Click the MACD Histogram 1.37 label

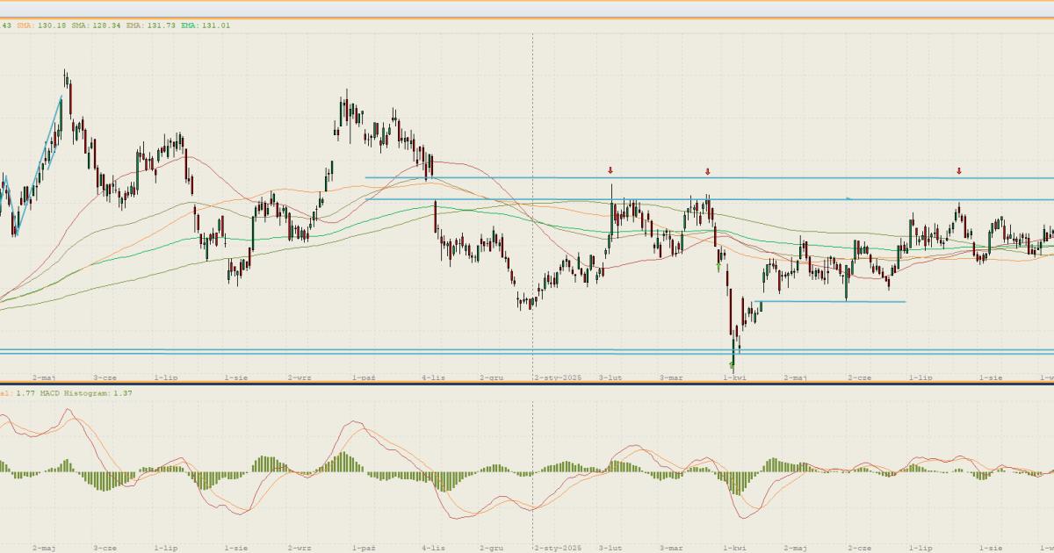tap(93, 393)
